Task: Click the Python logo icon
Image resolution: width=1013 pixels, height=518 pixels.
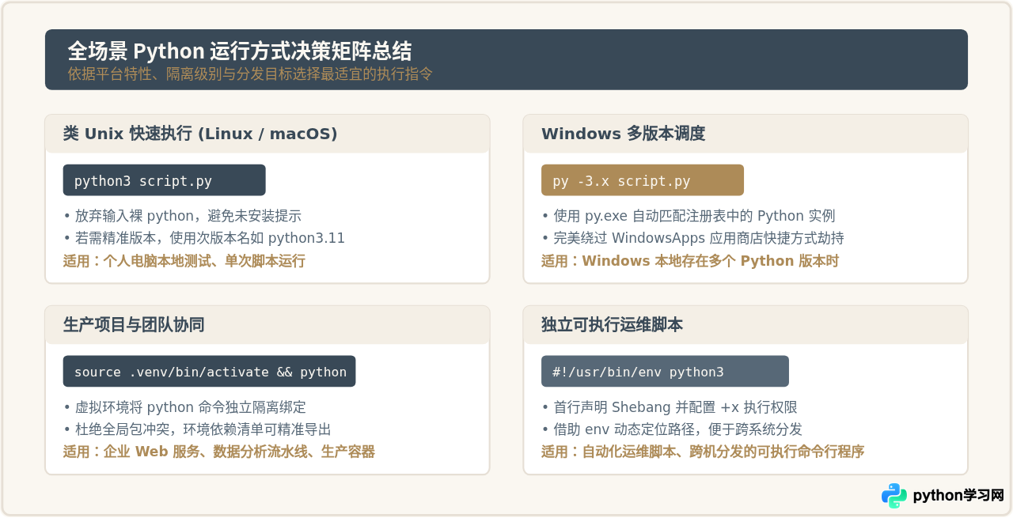Action: click(x=894, y=496)
